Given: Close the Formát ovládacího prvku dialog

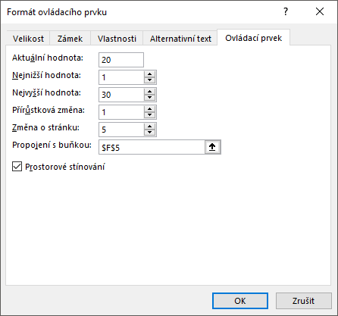Looking at the screenshot, I should [x=320, y=11].
